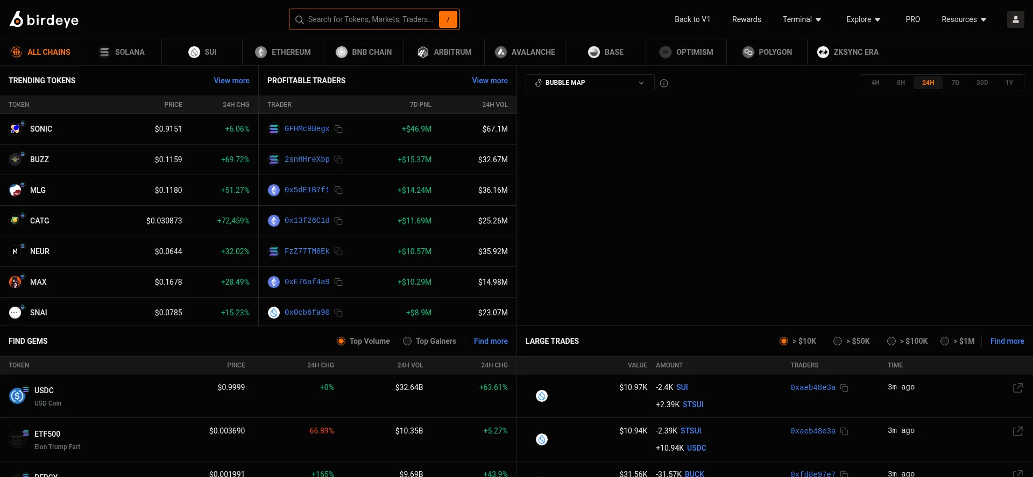The image size is (1033, 477).
Task: Select the All Chains tab
Action: [x=40, y=52]
